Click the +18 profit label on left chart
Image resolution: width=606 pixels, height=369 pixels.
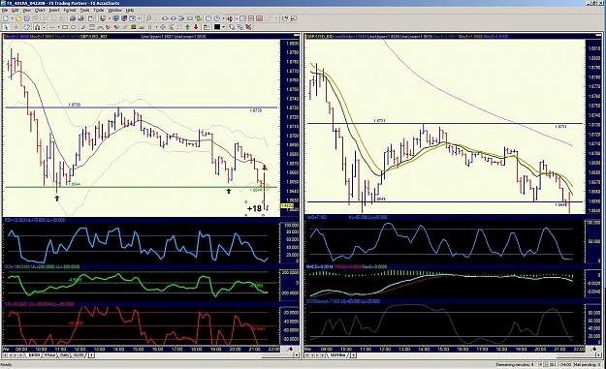point(254,208)
